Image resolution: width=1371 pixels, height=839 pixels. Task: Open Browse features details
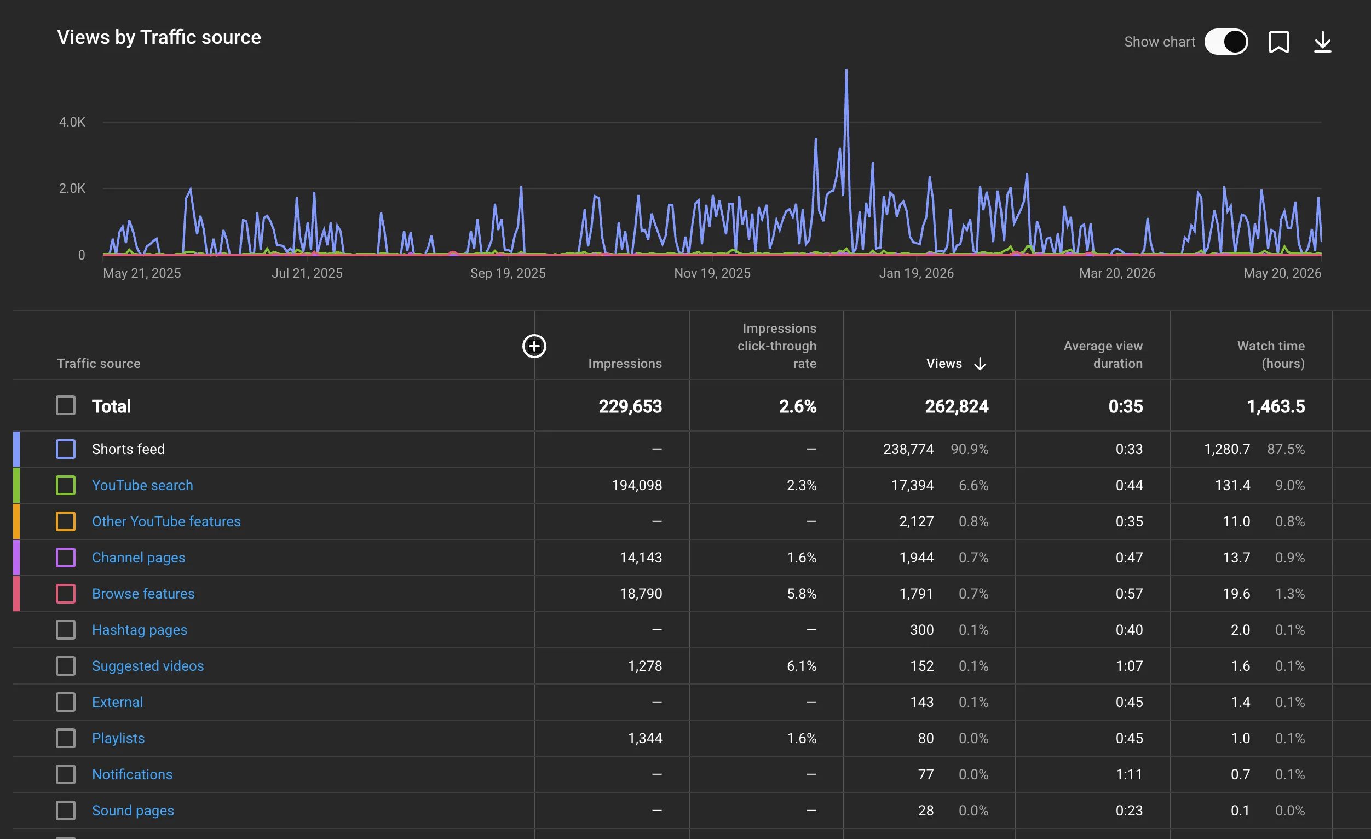143,594
